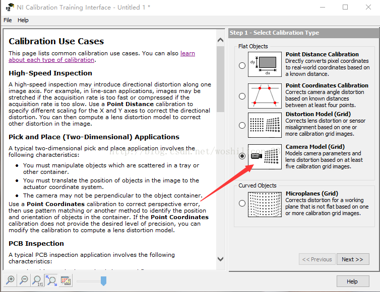
Task: Minimize the NI Calibration Training Interface window
Action: [x=323, y=7]
